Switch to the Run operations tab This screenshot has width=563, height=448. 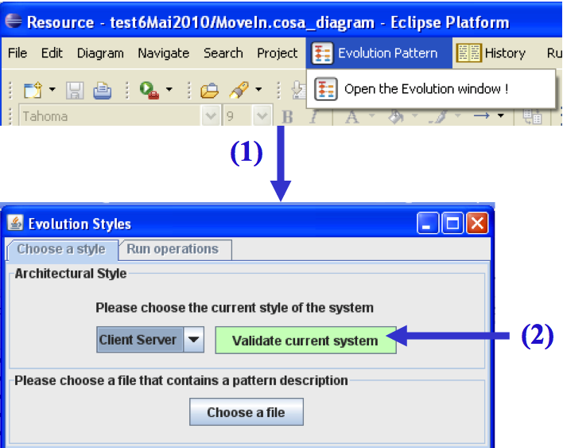[x=172, y=249]
